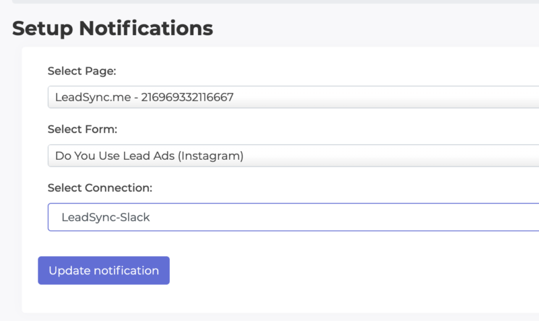Click the "Select Form:" label

82,129
